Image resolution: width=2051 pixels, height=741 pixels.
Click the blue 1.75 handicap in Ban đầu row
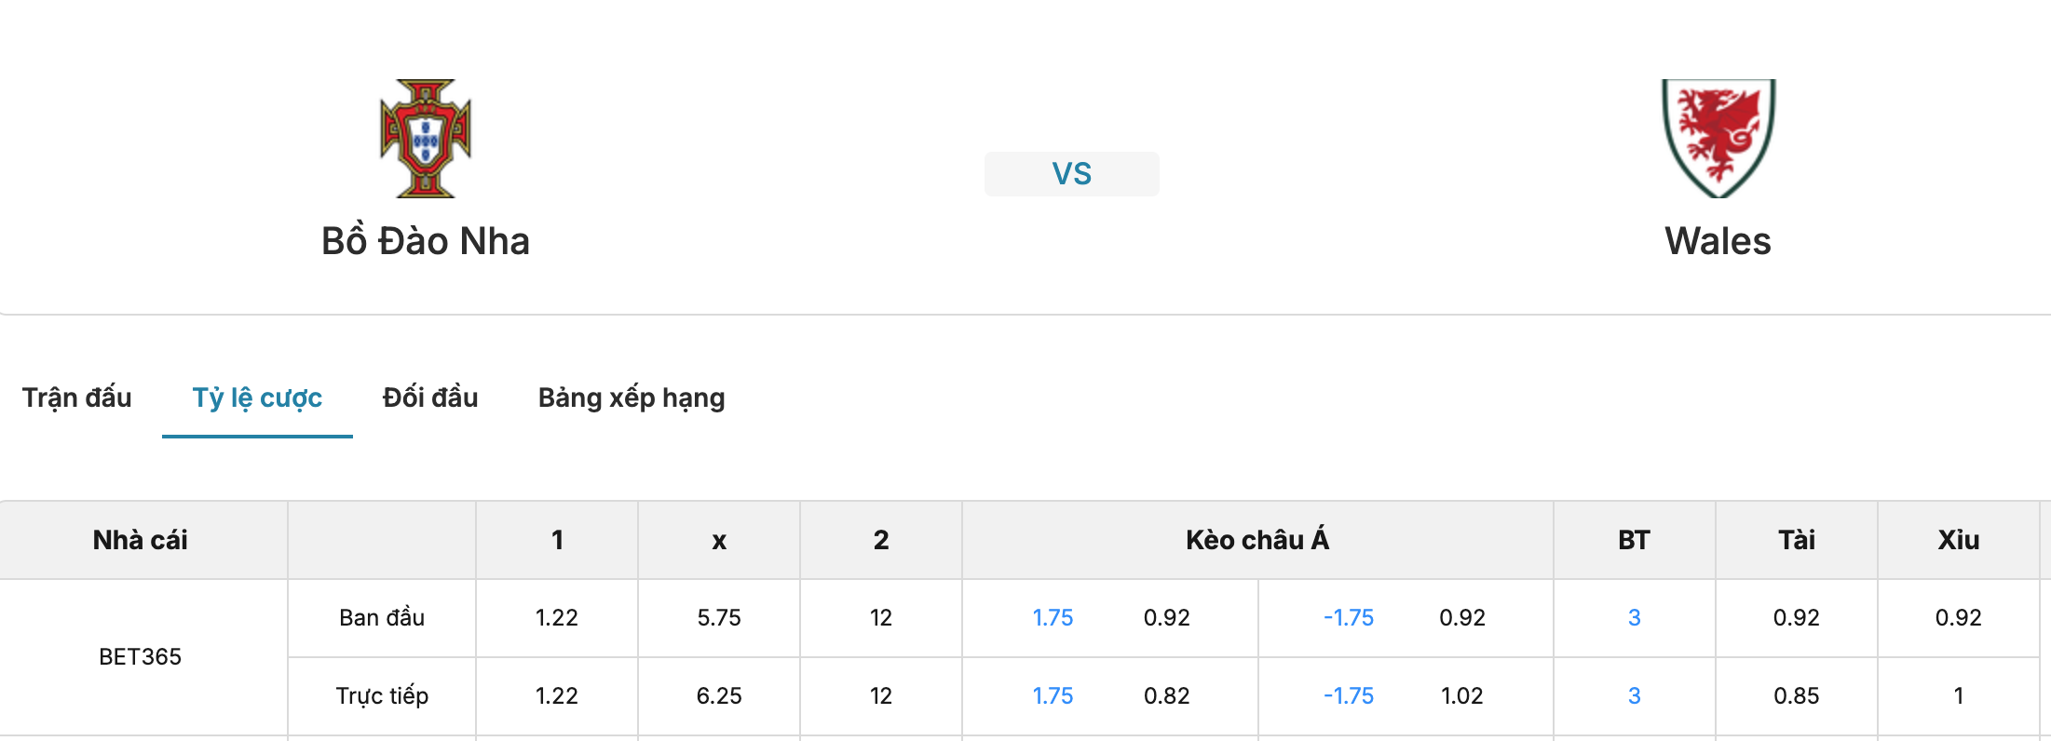(x=1053, y=618)
